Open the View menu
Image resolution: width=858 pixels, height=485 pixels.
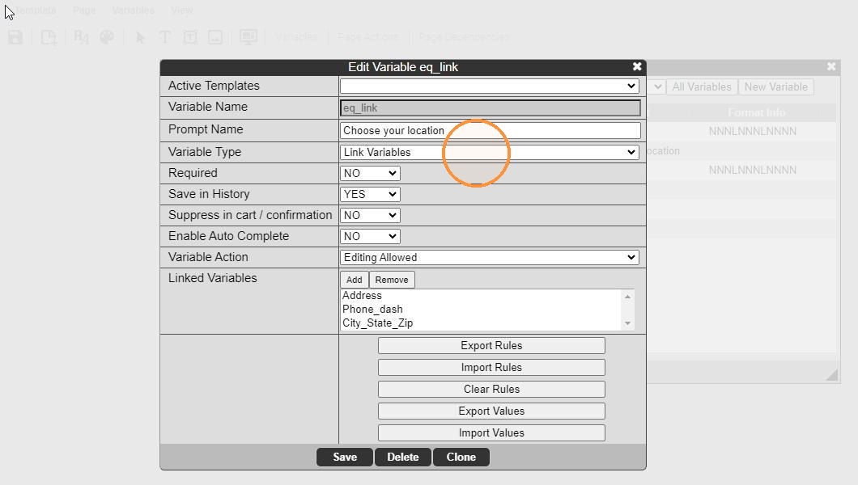(x=181, y=11)
